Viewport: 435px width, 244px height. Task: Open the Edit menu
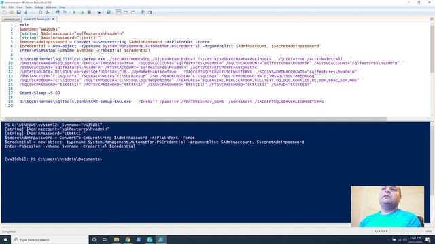11,7
